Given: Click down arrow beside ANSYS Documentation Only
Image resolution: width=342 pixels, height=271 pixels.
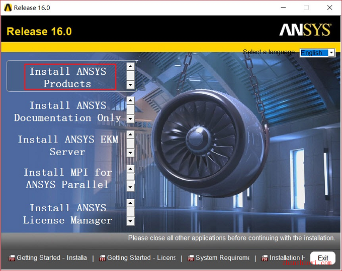Looking at the screenshot, I should [130, 119].
